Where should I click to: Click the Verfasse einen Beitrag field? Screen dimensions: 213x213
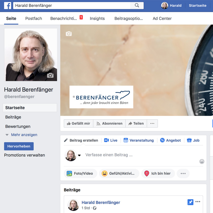point(139,155)
